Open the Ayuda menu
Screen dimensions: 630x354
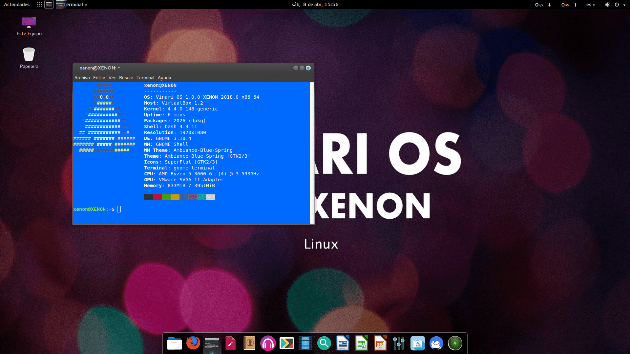(164, 78)
